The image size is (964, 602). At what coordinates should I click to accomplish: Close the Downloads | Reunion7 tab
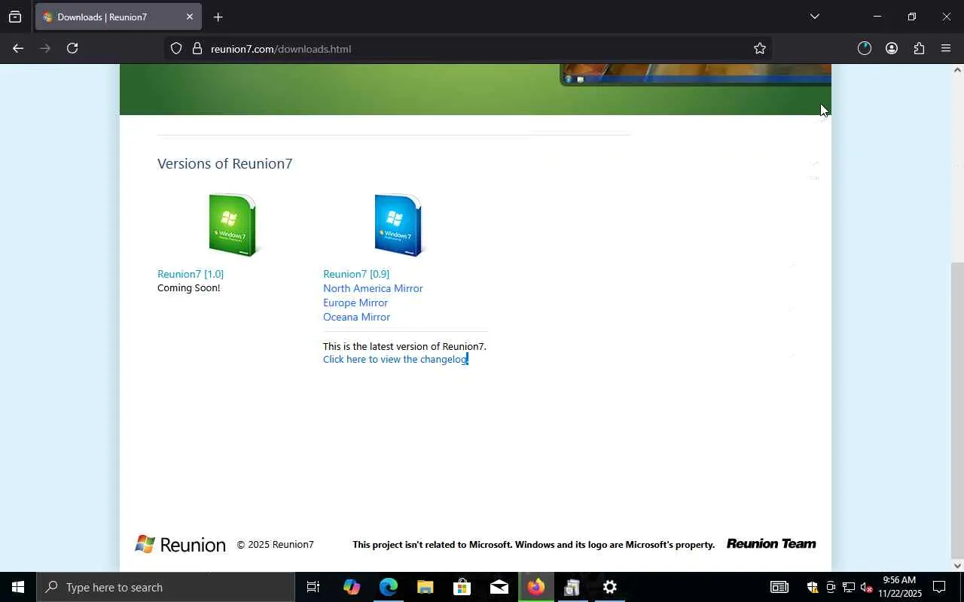tap(190, 17)
